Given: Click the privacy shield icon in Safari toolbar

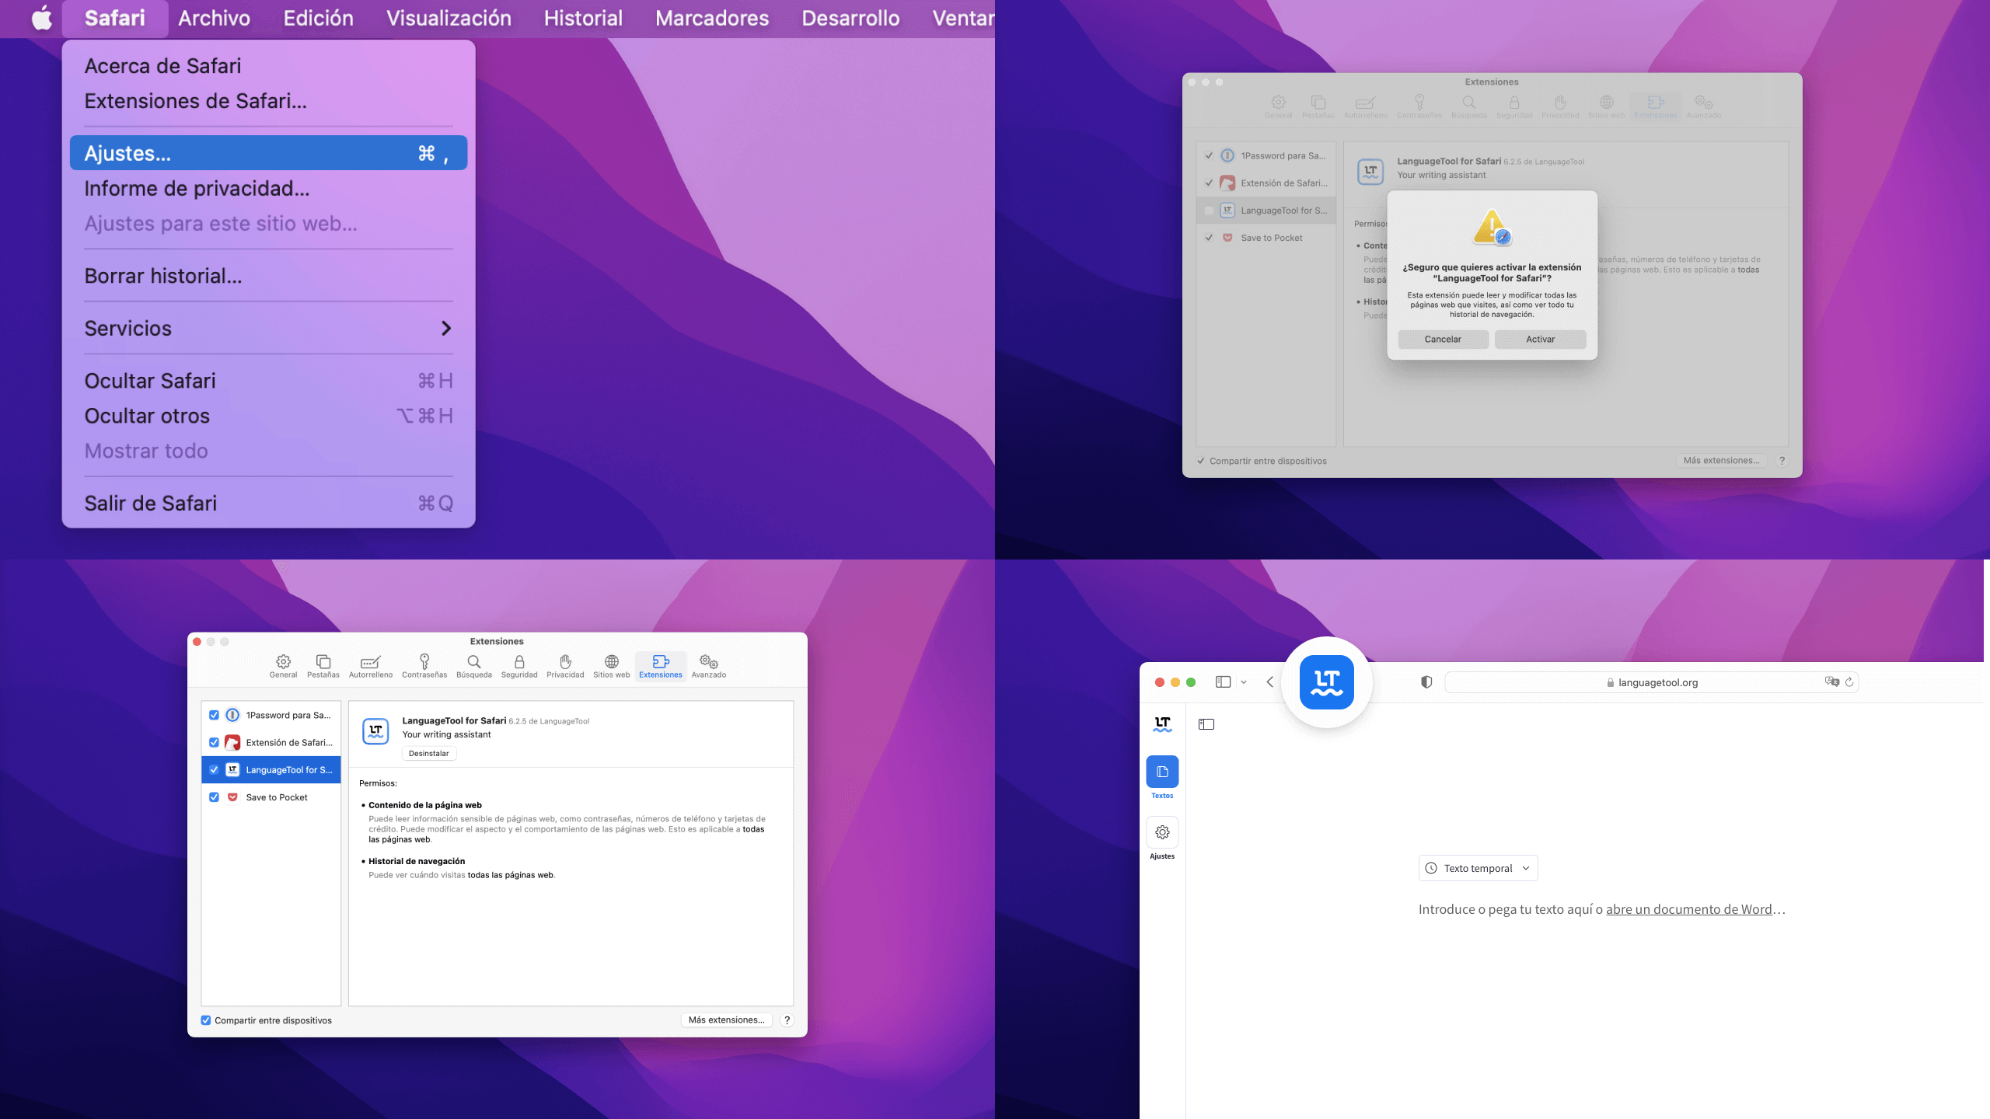Looking at the screenshot, I should pyautogui.click(x=1426, y=682).
